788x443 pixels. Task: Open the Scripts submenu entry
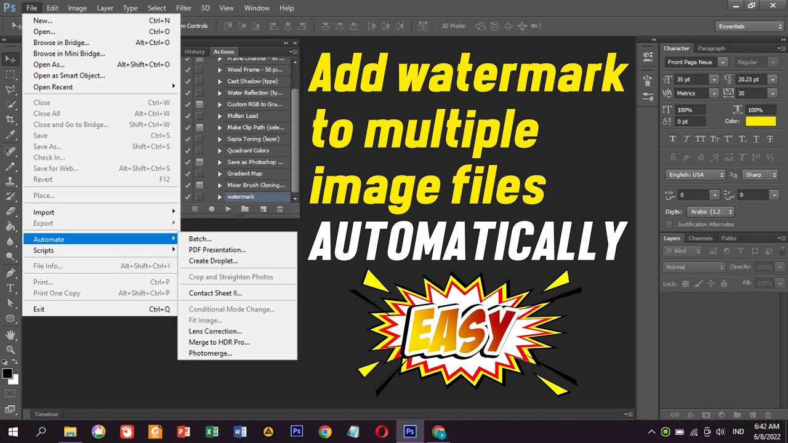click(101, 250)
